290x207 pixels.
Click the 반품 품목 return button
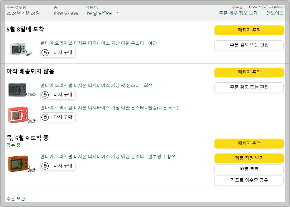click(x=249, y=169)
